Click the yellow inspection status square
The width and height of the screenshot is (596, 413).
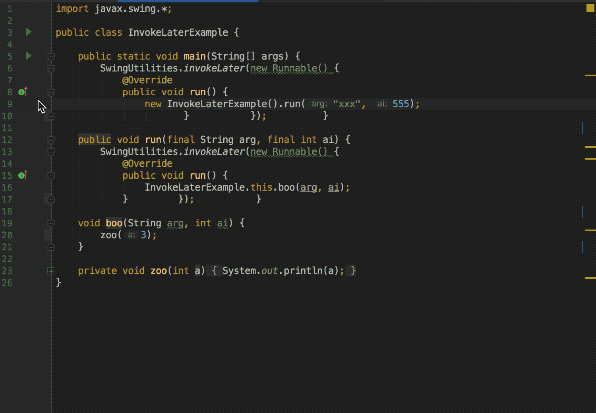point(590,8)
